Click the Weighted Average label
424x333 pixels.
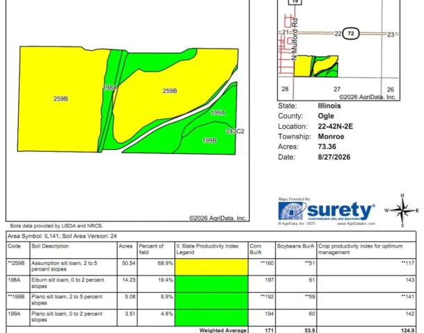pos(223,330)
